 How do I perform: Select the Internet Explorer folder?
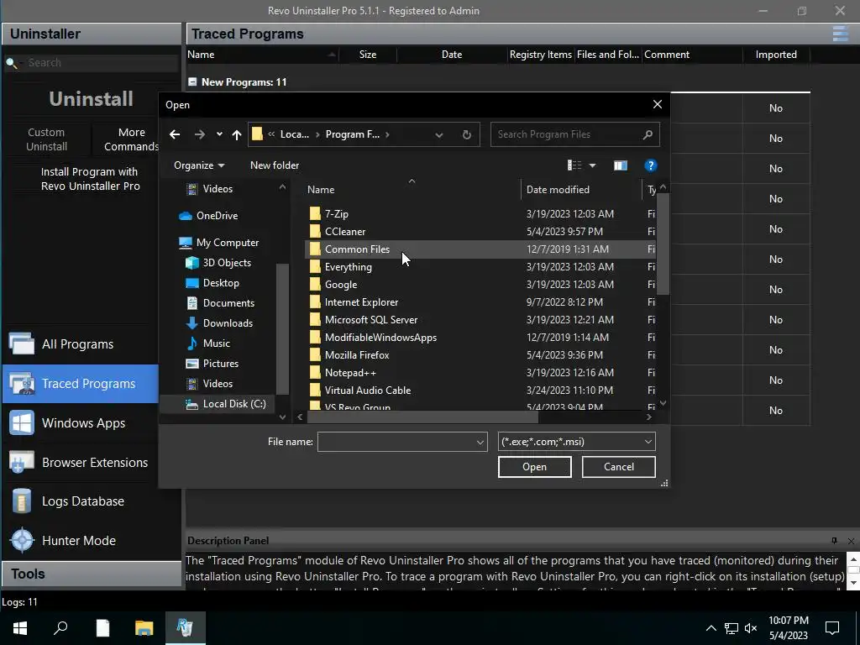[x=361, y=302]
